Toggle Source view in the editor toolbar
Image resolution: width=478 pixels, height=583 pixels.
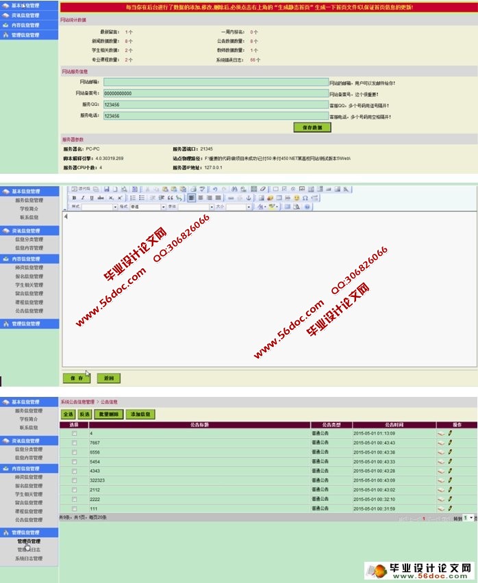pos(80,189)
